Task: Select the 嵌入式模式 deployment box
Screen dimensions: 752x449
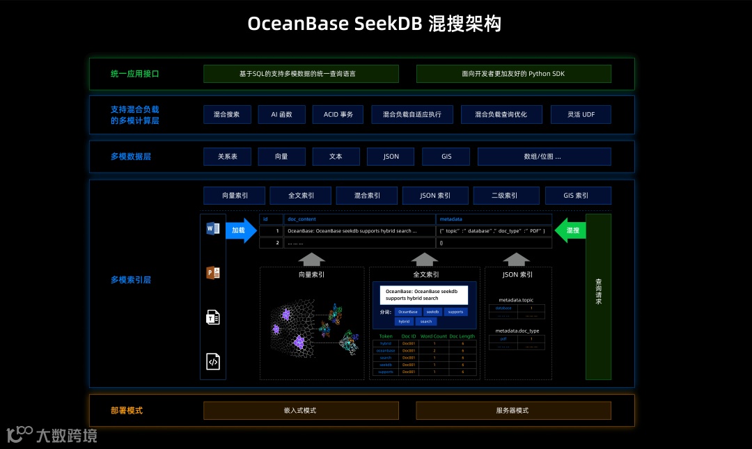Action: pyautogui.click(x=301, y=411)
